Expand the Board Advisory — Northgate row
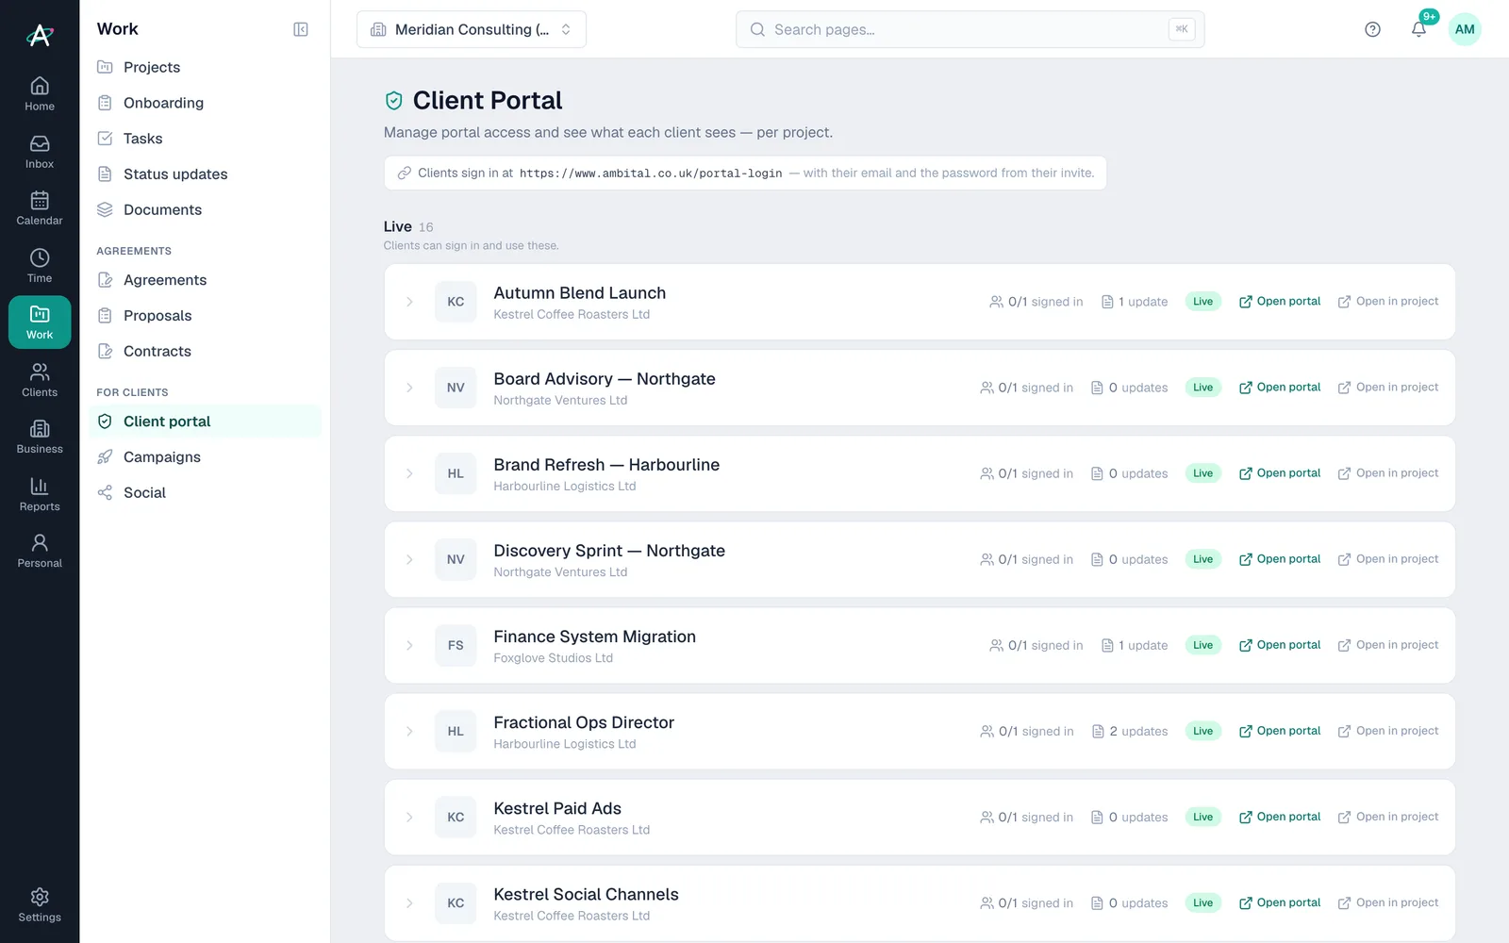This screenshot has height=943, width=1509. click(409, 388)
